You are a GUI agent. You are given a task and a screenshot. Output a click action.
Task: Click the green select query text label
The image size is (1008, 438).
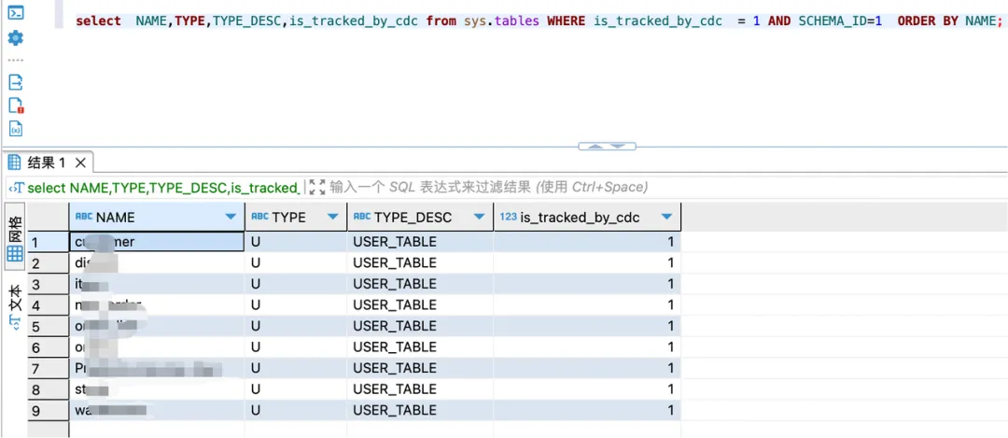[161, 188]
